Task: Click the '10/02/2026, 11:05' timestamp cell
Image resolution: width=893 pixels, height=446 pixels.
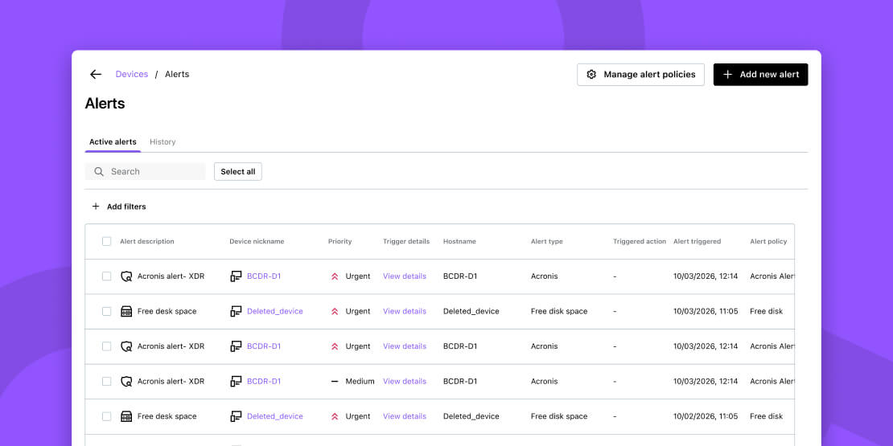Action: click(706, 416)
